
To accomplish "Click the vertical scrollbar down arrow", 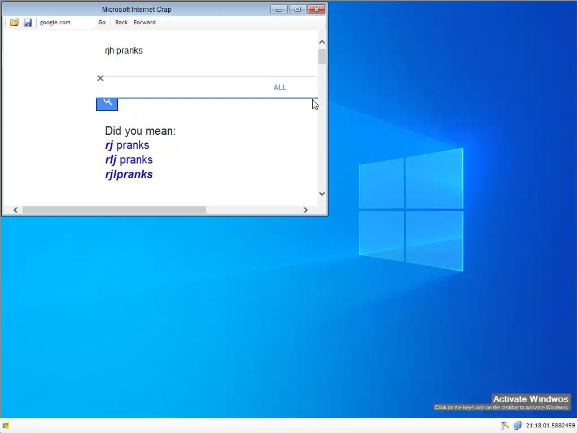I will [x=322, y=194].
